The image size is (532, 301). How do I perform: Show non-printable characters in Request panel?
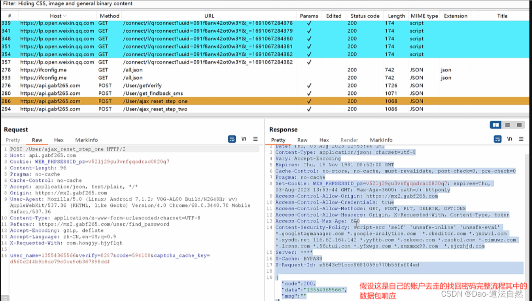click(x=244, y=139)
